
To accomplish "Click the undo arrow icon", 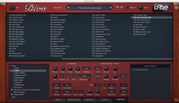I will coord(117,7).
